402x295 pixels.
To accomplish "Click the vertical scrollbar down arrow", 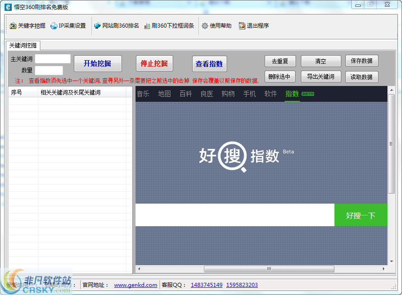I will point(391,262).
